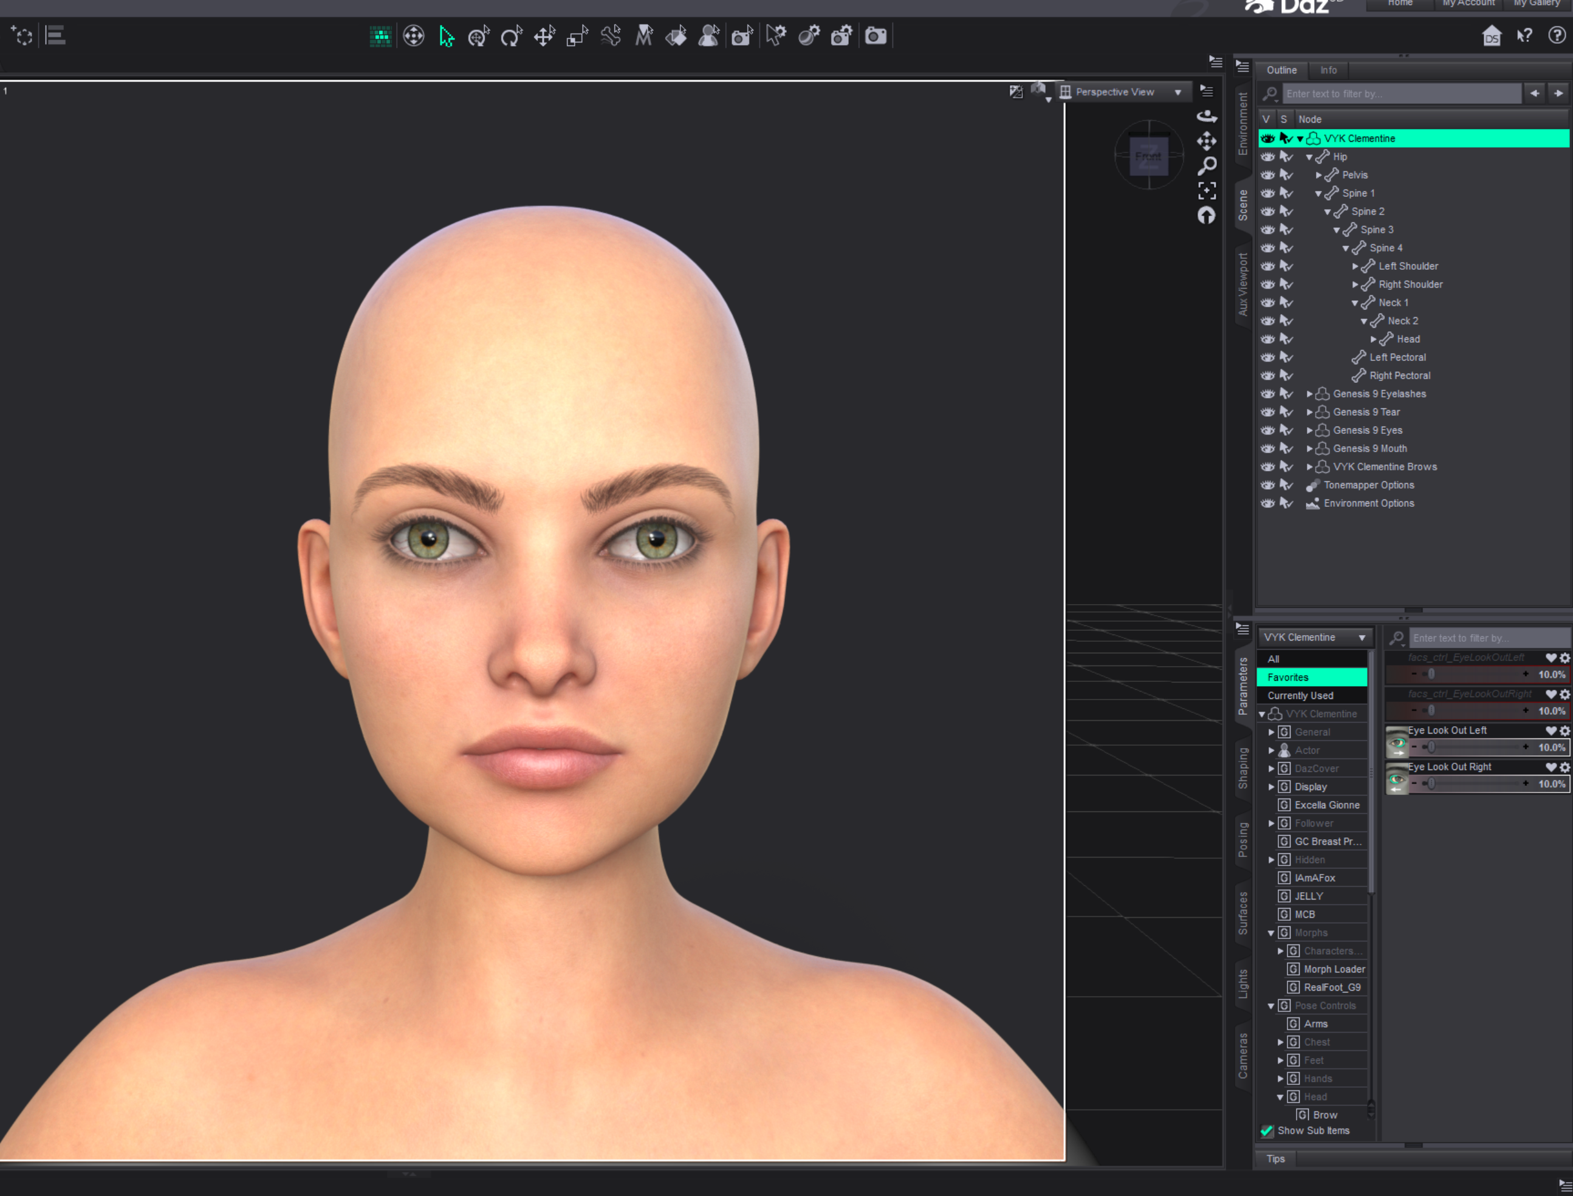Select the Currently Used filter
Screen dimensions: 1573x1196
(1312, 696)
